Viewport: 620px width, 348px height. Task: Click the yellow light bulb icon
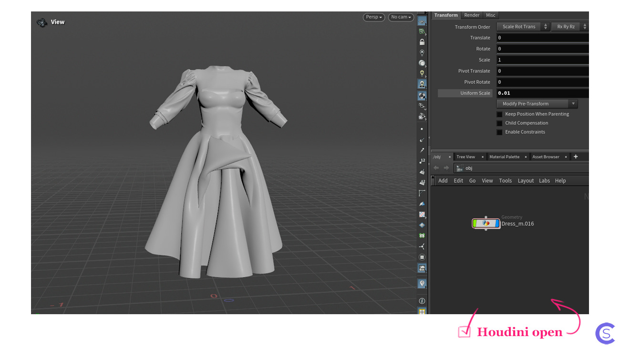(422, 73)
